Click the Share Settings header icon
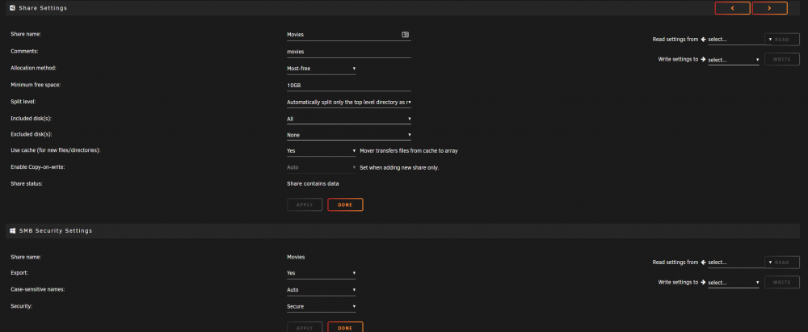The height and width of the screenshot is (332, 808). click(13, 8)
